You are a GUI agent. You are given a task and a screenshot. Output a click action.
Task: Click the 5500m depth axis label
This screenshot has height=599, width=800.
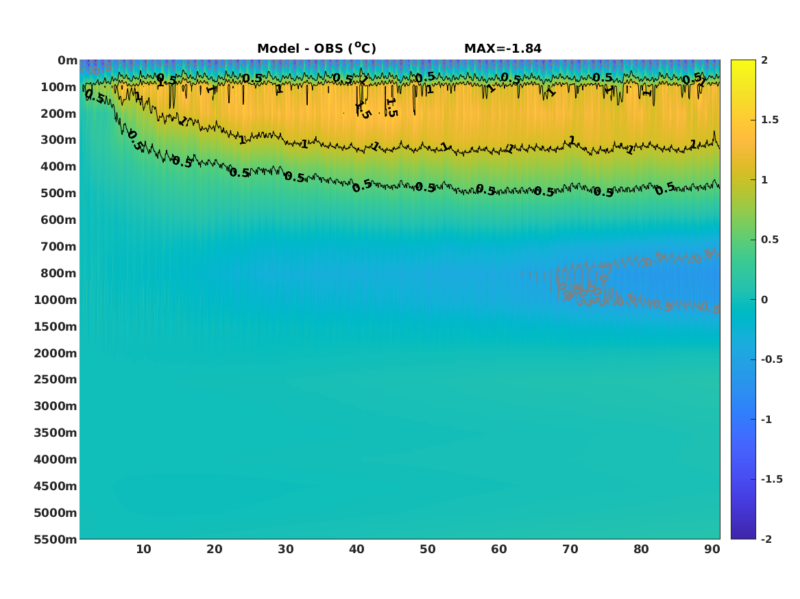click(x=56, y=539)
